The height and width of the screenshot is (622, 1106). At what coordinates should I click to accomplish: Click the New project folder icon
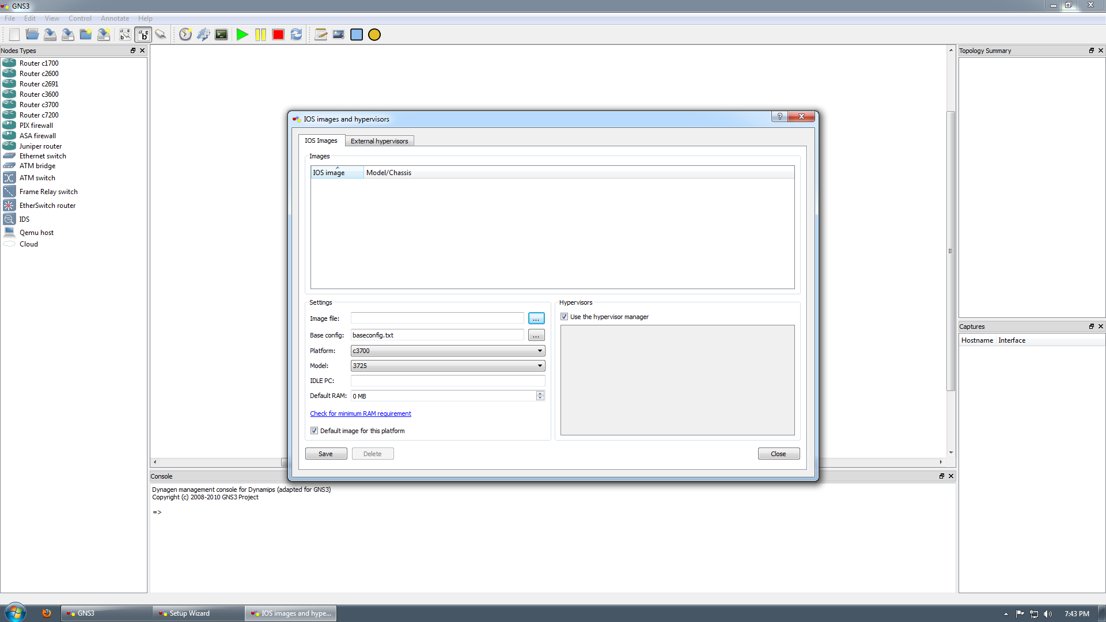[x=86, y=35]
